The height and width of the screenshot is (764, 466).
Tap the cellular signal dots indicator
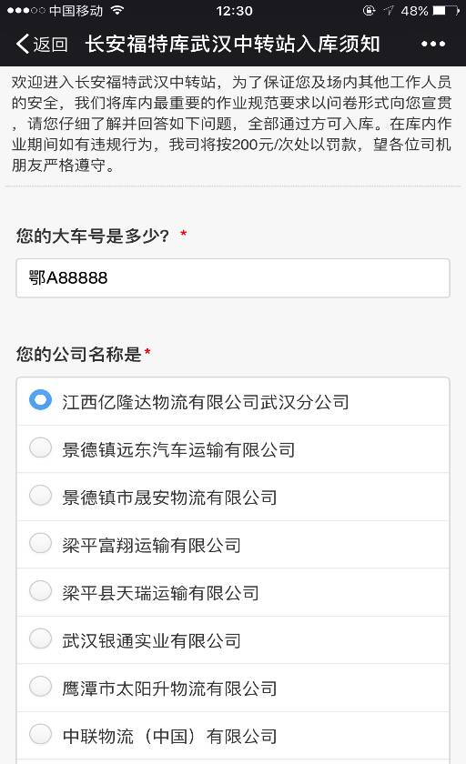[x=25, y=10]
